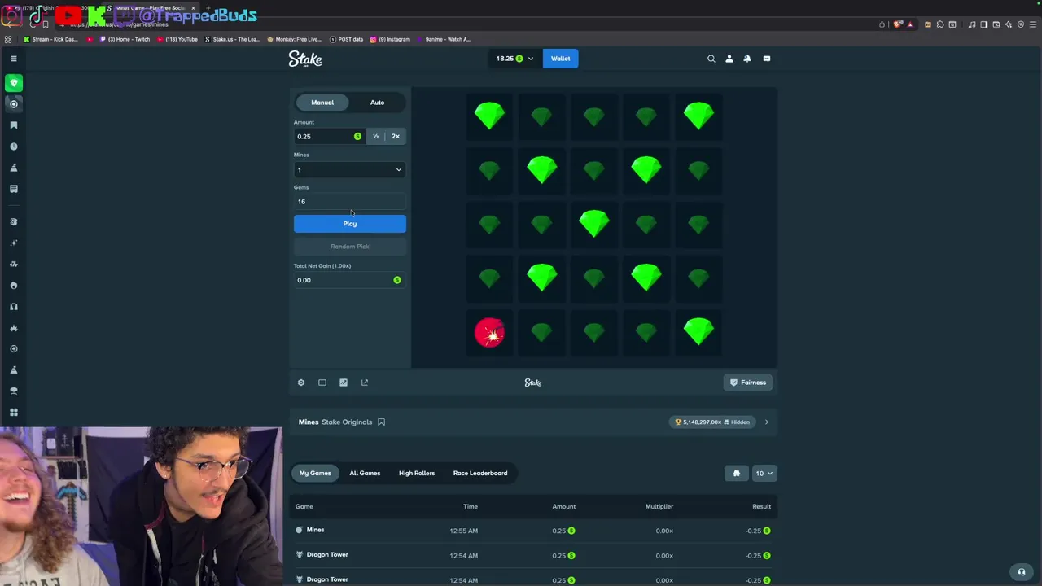Viewport: 1042px width, 586px height.
Task: Click the Brave Shields lion icon
Action: [x=896, y=24]
